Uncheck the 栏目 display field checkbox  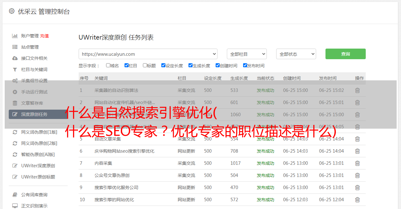tap(126, 65)
